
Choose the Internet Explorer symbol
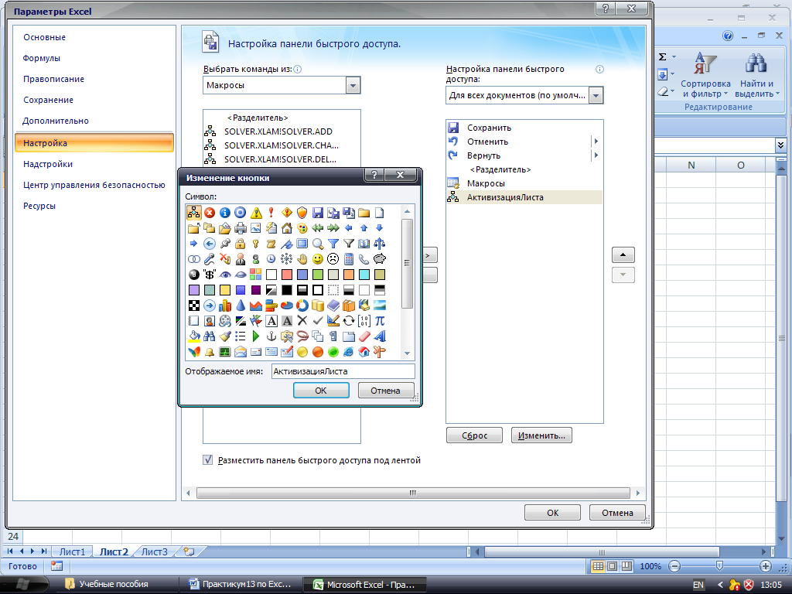349,352
